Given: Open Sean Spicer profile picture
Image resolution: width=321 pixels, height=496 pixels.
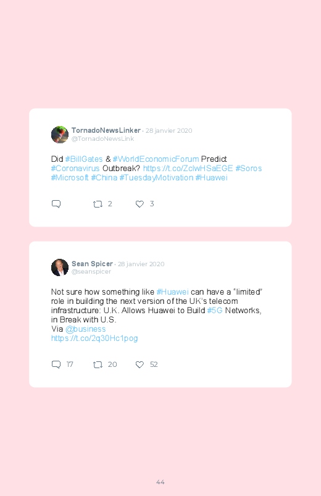Looking at the screenshot, I should 60,267.
